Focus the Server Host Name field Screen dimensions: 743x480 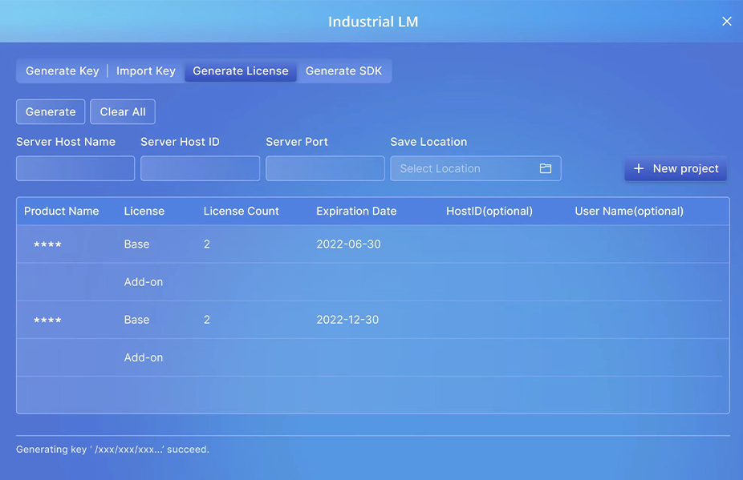(x=75, y=168)
